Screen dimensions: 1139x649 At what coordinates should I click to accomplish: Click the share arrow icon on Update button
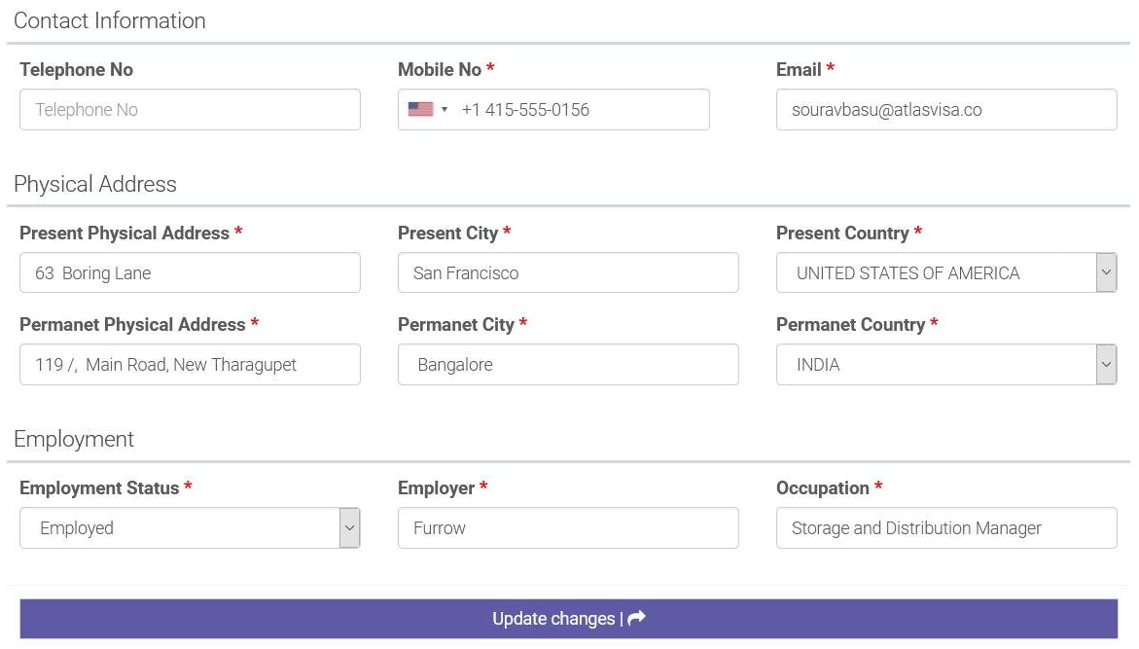637,619
